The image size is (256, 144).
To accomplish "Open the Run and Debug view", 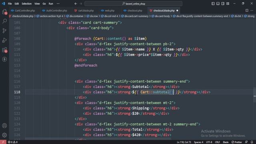I will click(4, 40).
